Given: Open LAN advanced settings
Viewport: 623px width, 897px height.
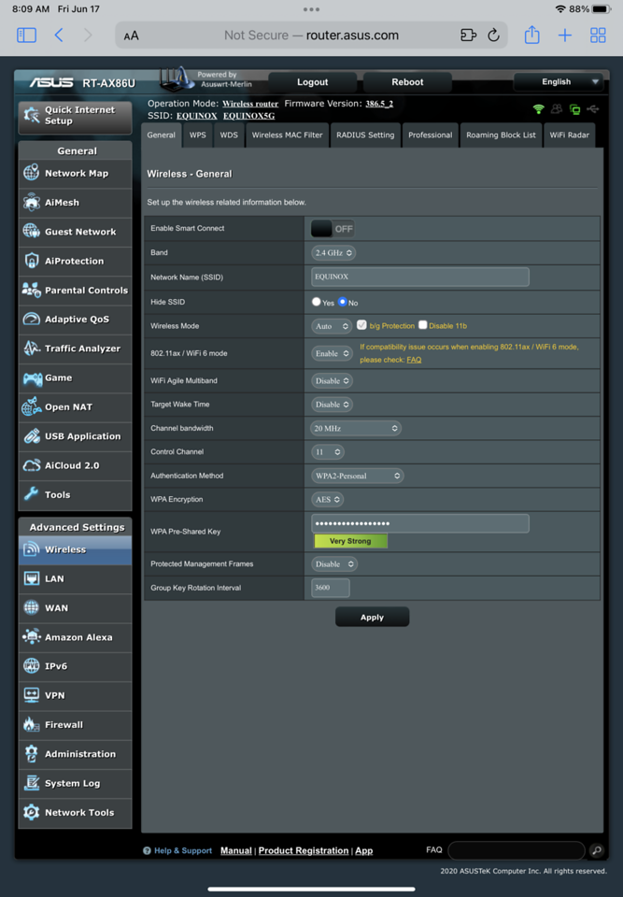Looking at the screenshot, I should (x=75, y=578).
